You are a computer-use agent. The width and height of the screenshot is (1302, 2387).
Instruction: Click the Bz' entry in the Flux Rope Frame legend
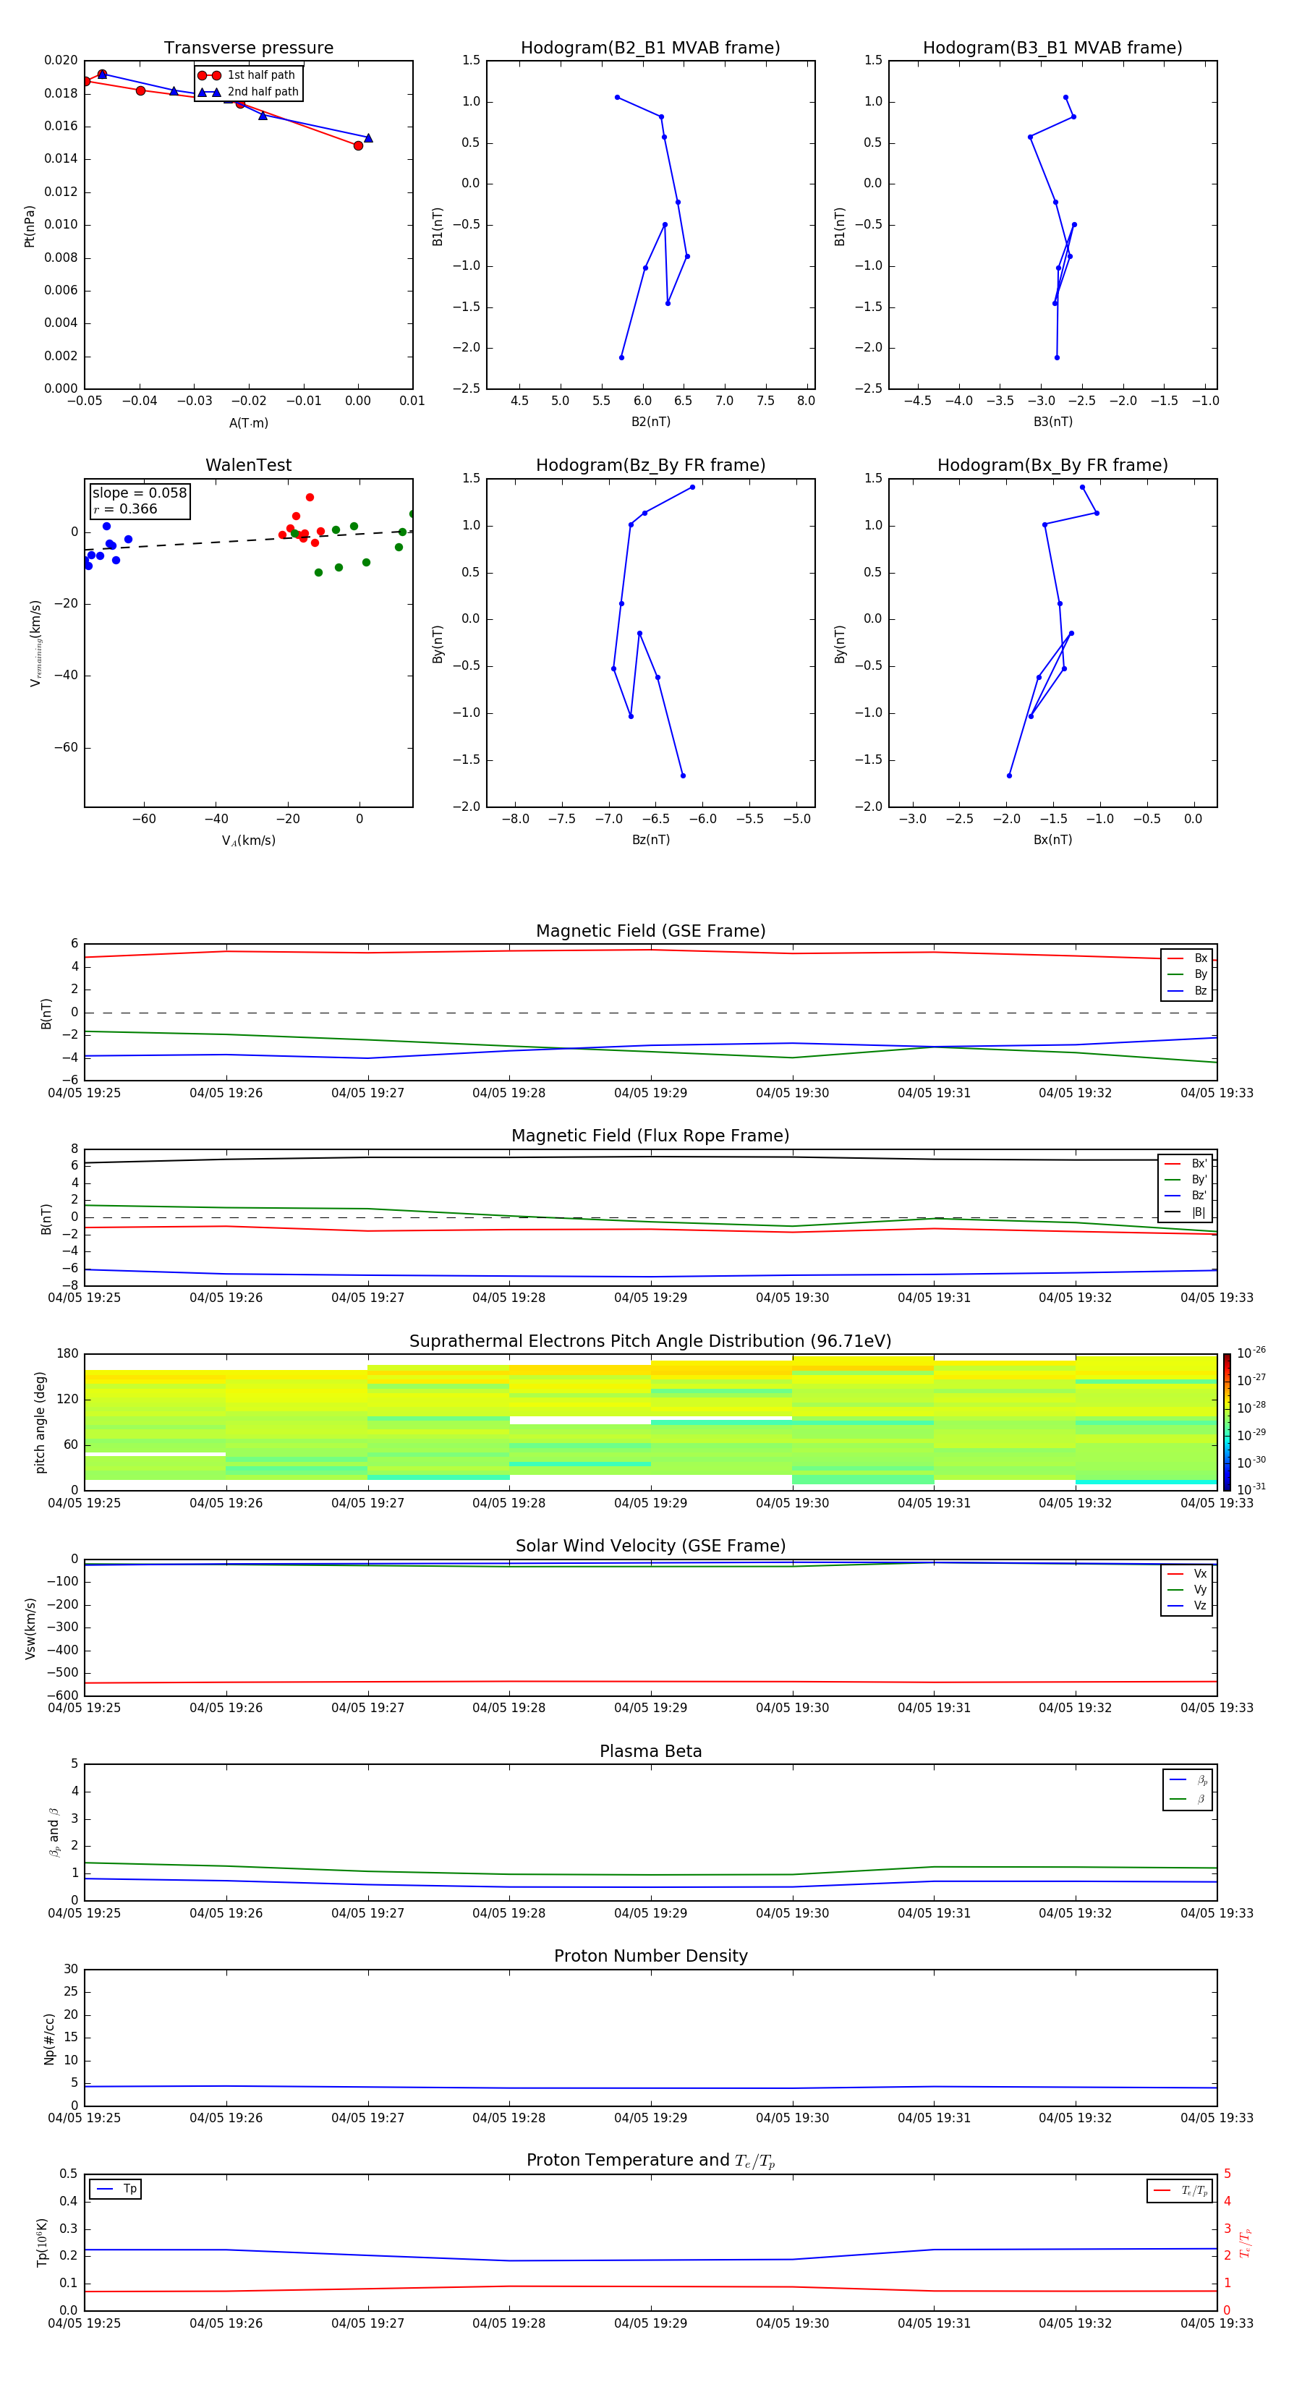[x=1199, y=1196]
